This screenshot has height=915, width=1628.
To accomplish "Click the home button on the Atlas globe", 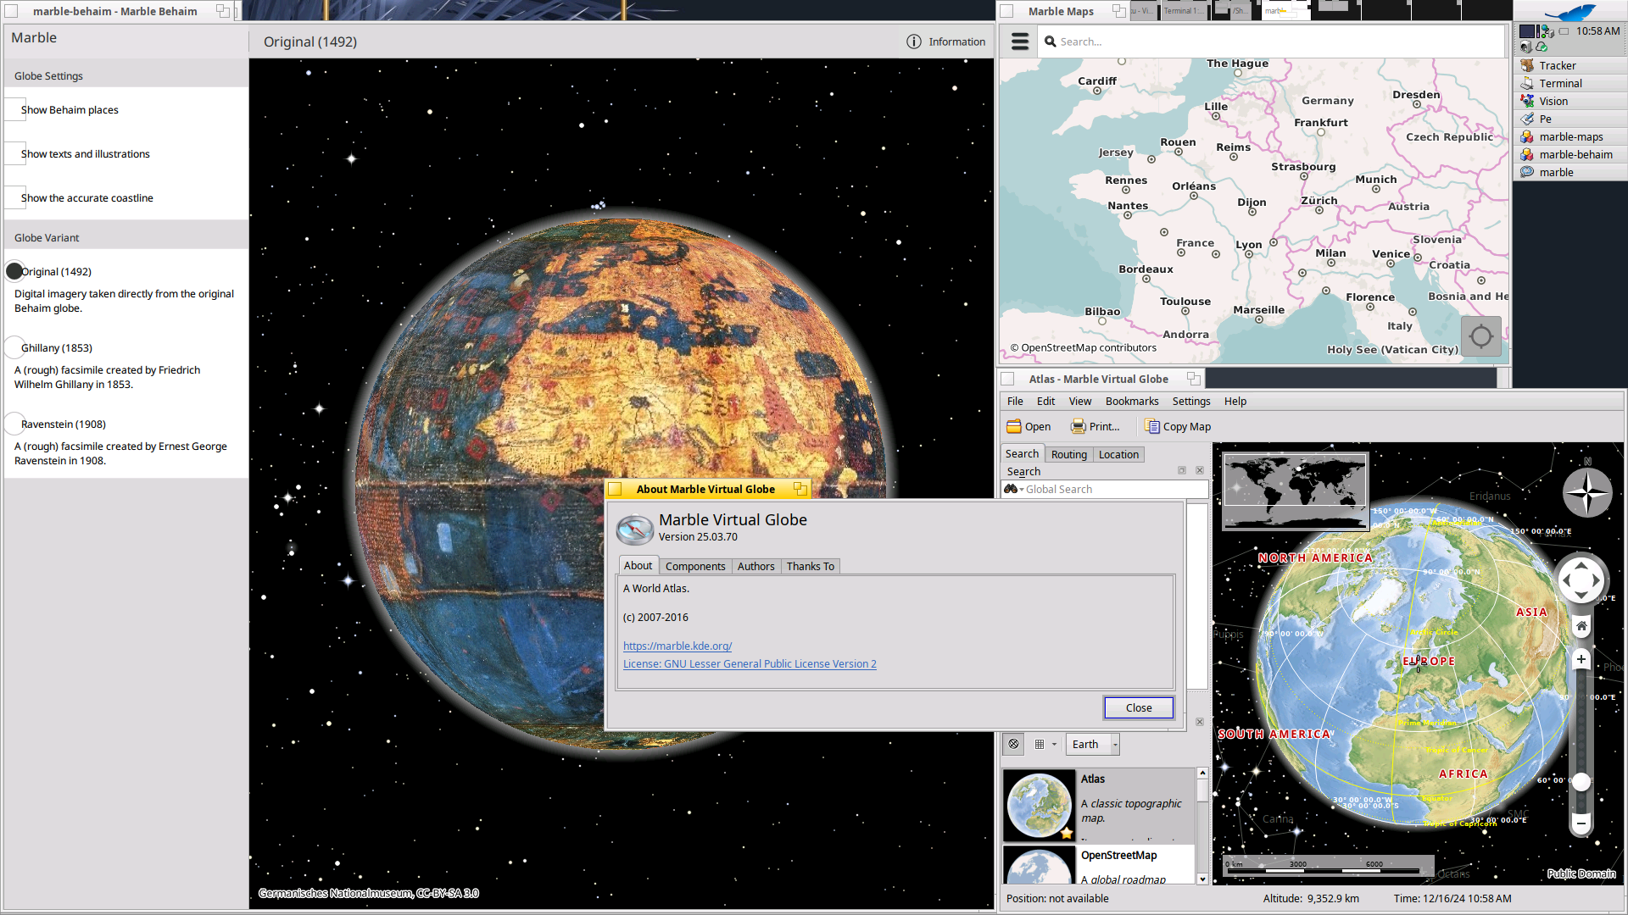I will pyautogui.click(x=1581, y=625).
